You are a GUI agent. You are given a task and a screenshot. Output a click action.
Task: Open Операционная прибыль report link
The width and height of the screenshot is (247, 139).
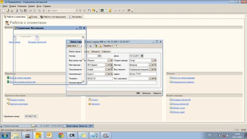coord(183,82)
